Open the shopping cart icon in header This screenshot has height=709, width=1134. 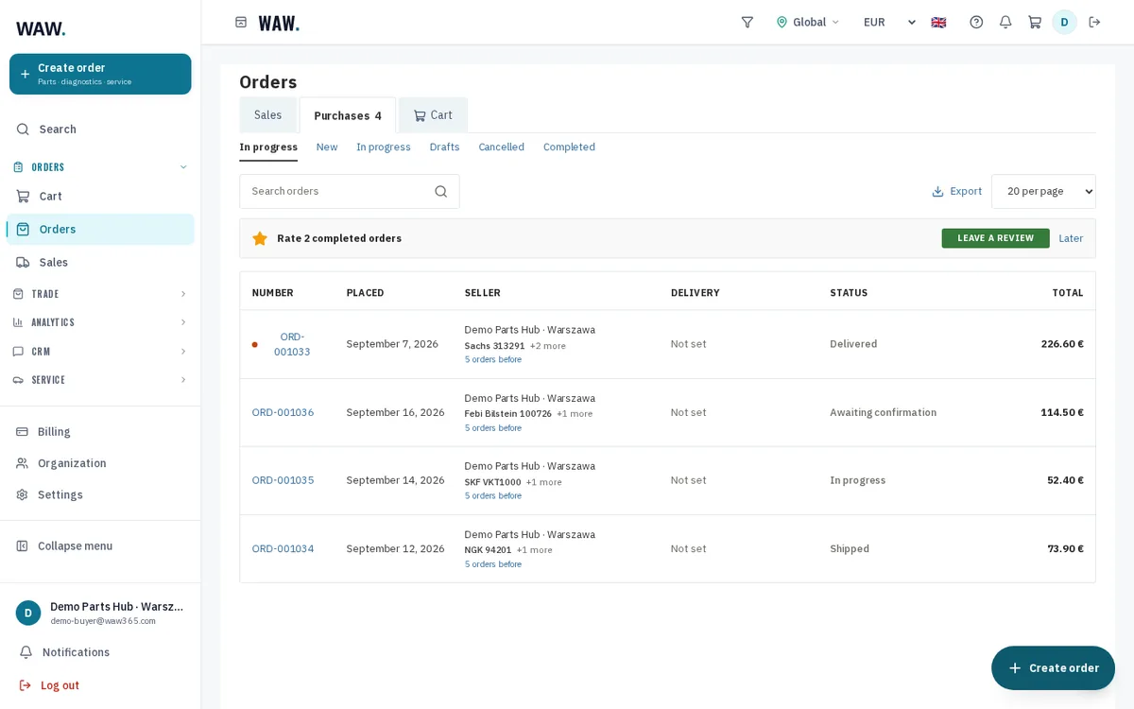pyautogui.click(x=1035, y=22)
